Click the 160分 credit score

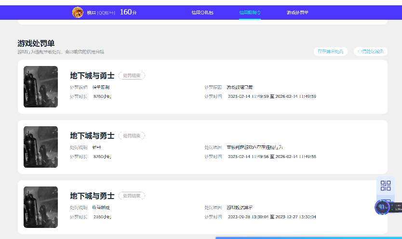(x=128, y=12)
